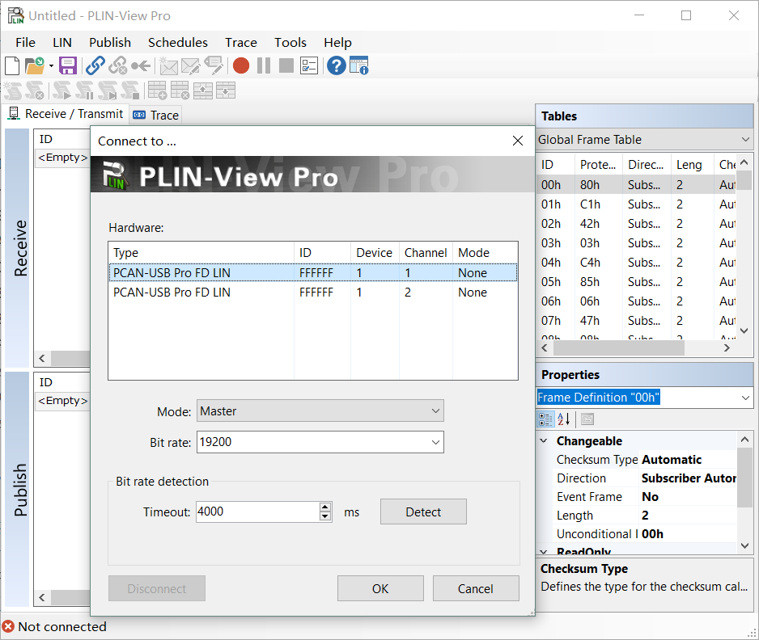759x640 pixels.
Task: Open the File menu
Action: pyautogui.click(x=25, y=43)
